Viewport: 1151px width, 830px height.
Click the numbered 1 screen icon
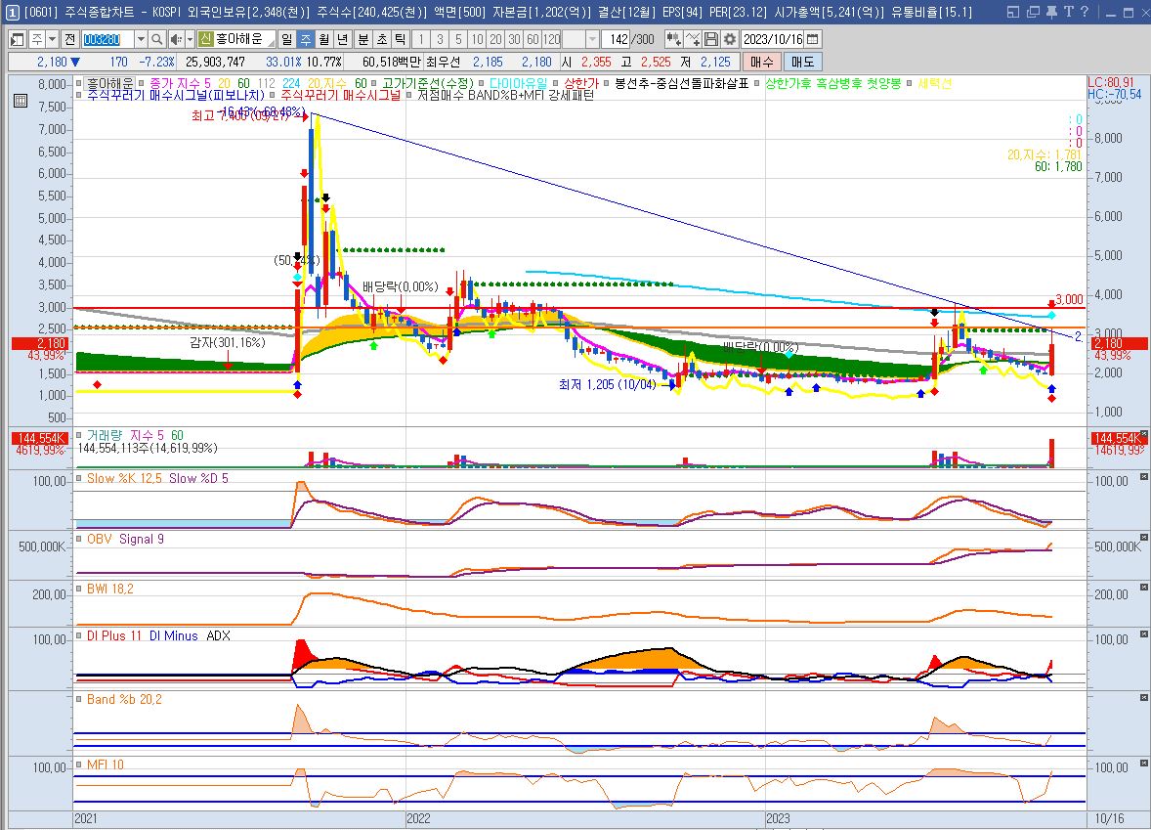[12, 12]
